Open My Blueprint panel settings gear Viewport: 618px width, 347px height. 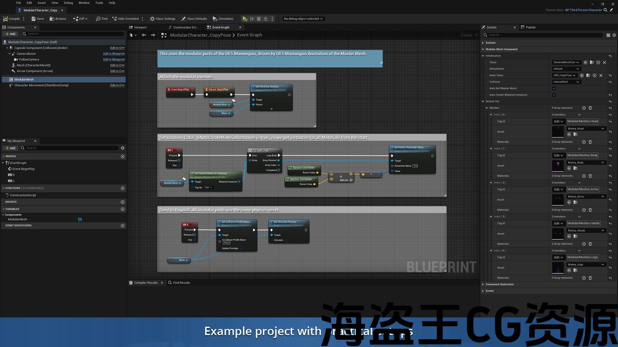click(x=123, y=148)
